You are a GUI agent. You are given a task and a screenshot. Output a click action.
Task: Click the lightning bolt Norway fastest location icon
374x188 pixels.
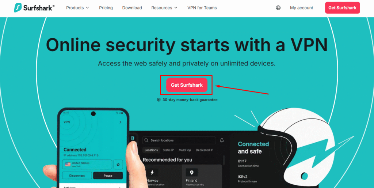[152, 172]
